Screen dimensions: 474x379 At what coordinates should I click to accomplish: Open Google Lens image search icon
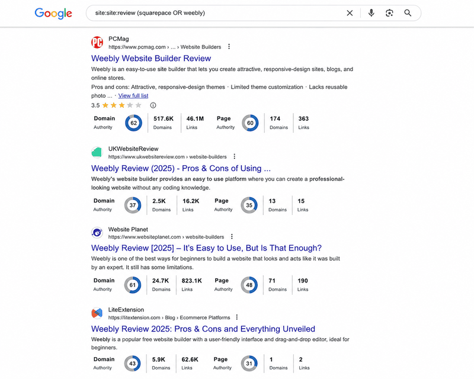pos(389,13)
